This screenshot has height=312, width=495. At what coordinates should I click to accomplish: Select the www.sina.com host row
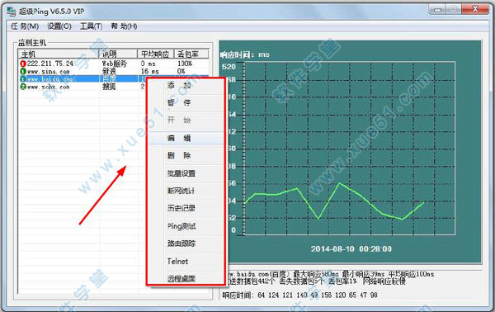[x=114, y=72]
